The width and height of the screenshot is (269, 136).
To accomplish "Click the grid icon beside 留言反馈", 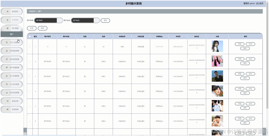I will 7,101.
